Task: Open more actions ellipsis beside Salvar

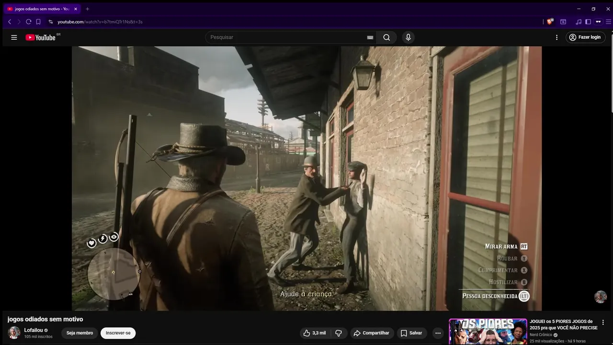Action: coord(438,333)
